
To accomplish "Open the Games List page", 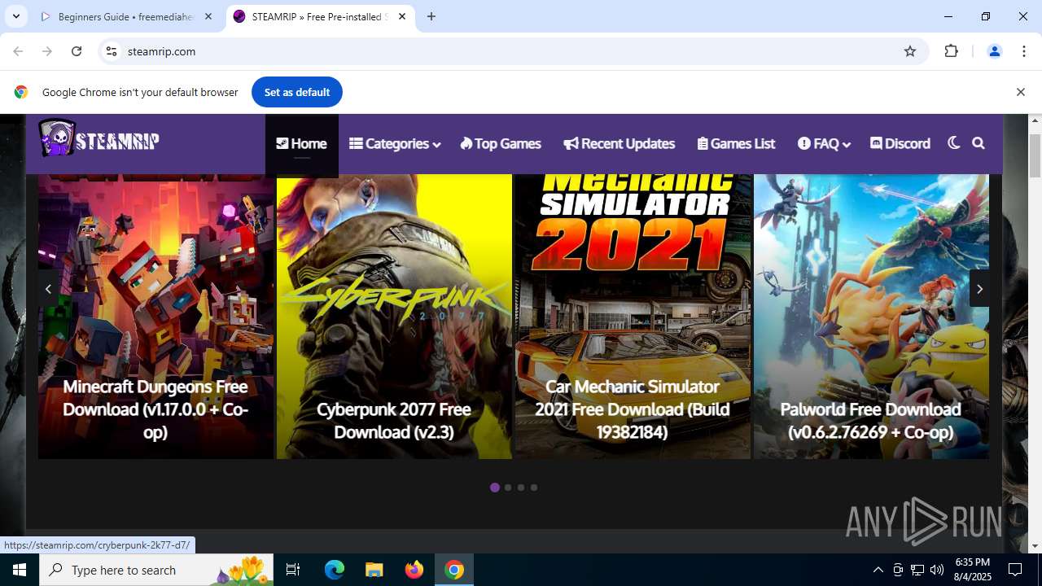I will click(736, 144).
